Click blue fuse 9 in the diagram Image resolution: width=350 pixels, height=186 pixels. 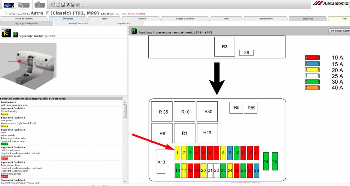(230, 153)
